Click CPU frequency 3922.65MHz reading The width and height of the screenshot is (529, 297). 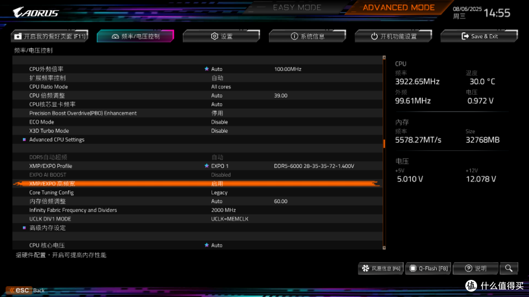(417, 82)
